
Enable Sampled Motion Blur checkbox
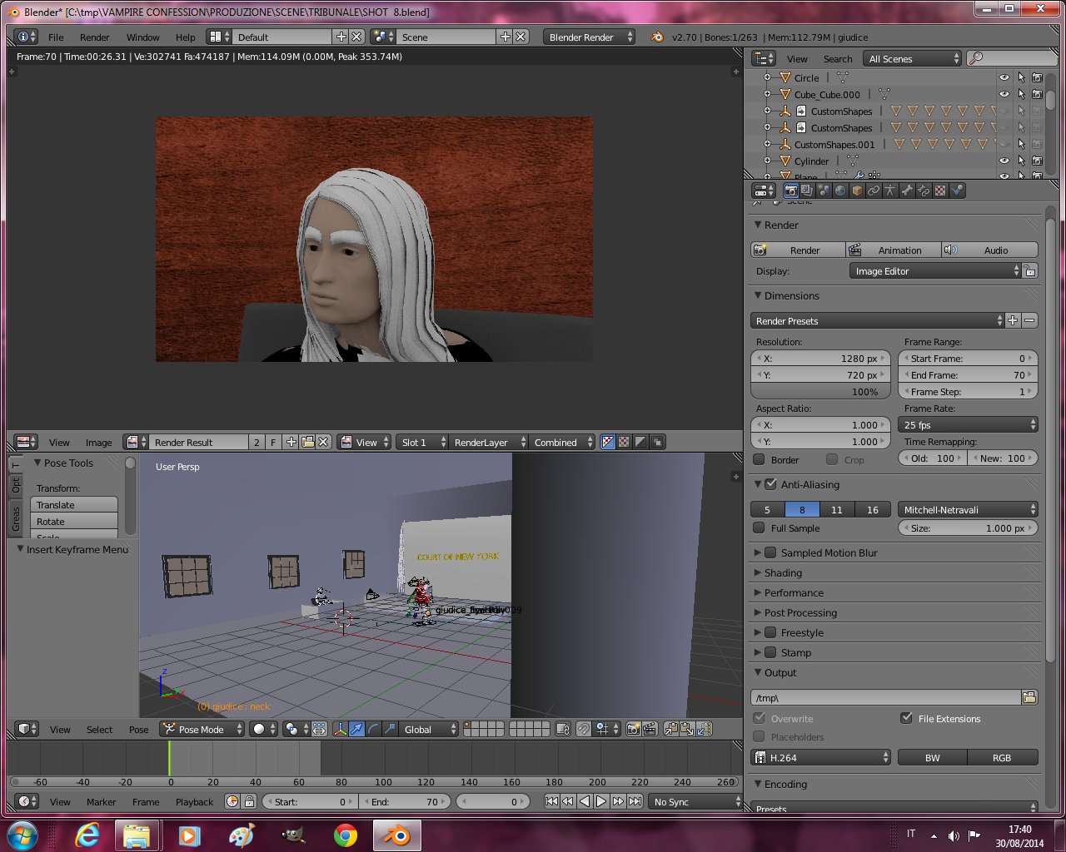770,552
